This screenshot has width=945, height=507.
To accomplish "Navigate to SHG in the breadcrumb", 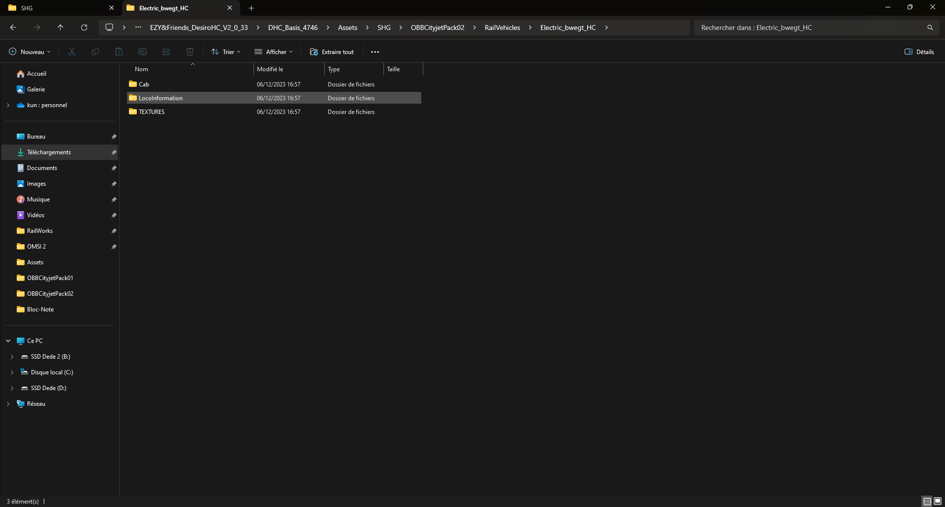I will pos(384,28).
